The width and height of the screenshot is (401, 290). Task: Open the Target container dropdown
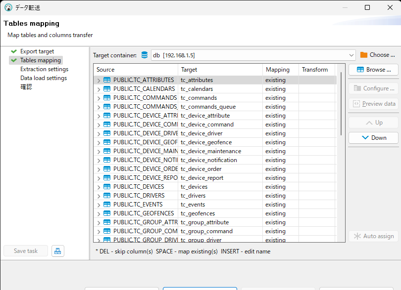click(x=351, y=55)
